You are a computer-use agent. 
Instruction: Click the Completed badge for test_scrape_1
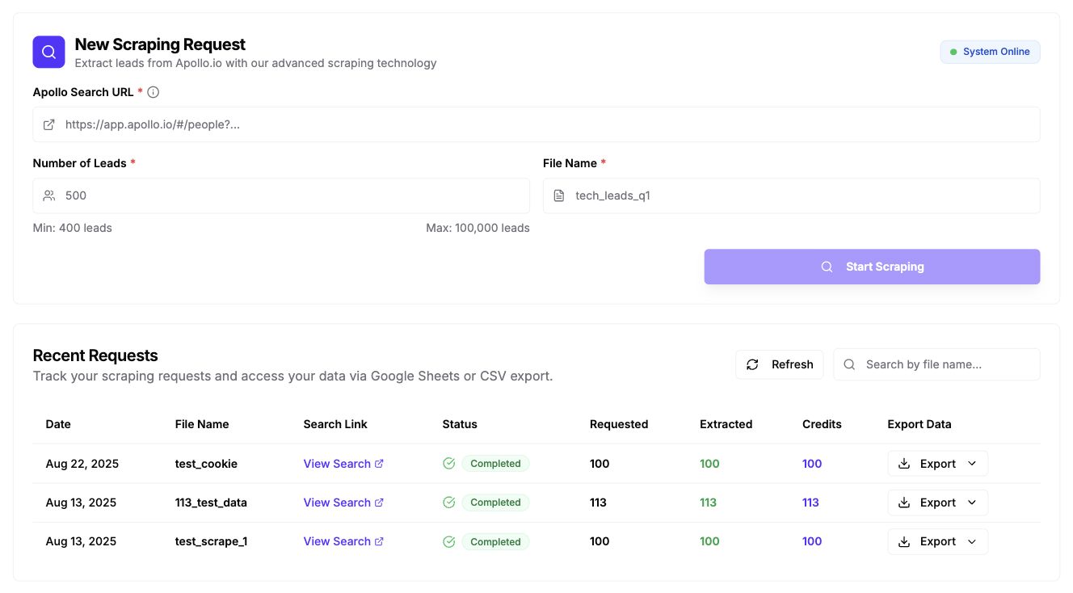(x=495, y=541)
